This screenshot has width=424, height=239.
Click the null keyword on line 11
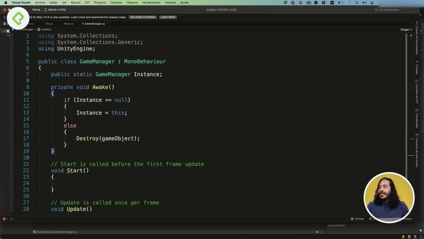(120, 100)
